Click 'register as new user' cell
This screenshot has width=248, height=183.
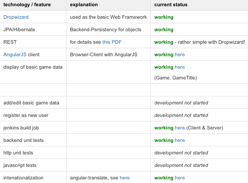(x=33, y=115)
